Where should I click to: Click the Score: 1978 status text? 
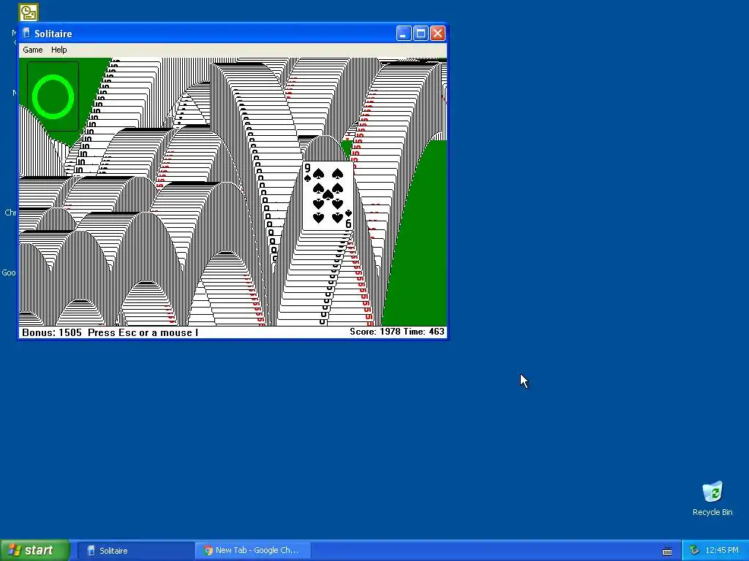tap(375, 332)
